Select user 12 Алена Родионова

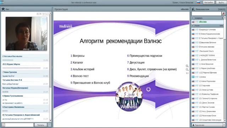tap(207, 81)
